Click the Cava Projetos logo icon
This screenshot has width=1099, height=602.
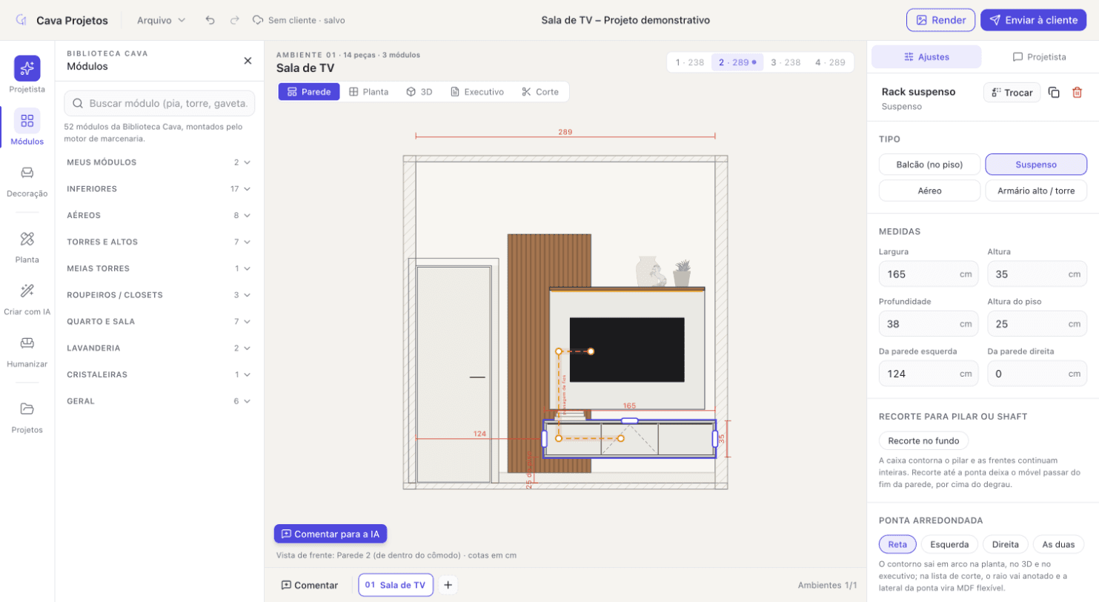pyautogui.click(x=21, y=20)
